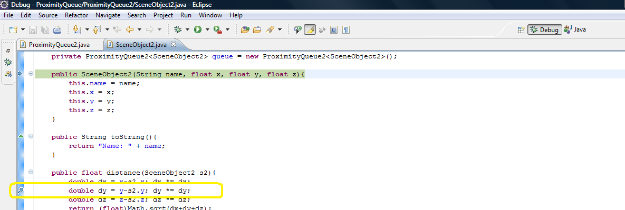Open the Window menu
Viewport: 625px width, 210px height.
(x=210, y=15)
